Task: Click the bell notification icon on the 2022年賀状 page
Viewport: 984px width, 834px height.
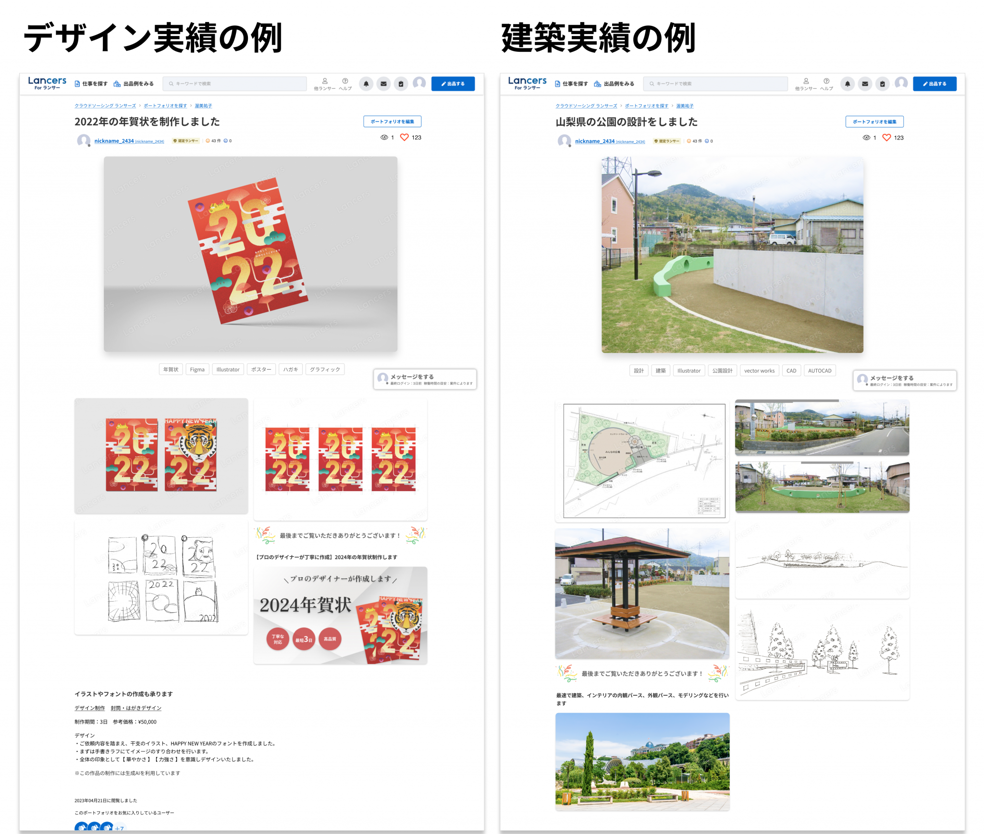Action: pyautogui.click(x=366, y=84)
